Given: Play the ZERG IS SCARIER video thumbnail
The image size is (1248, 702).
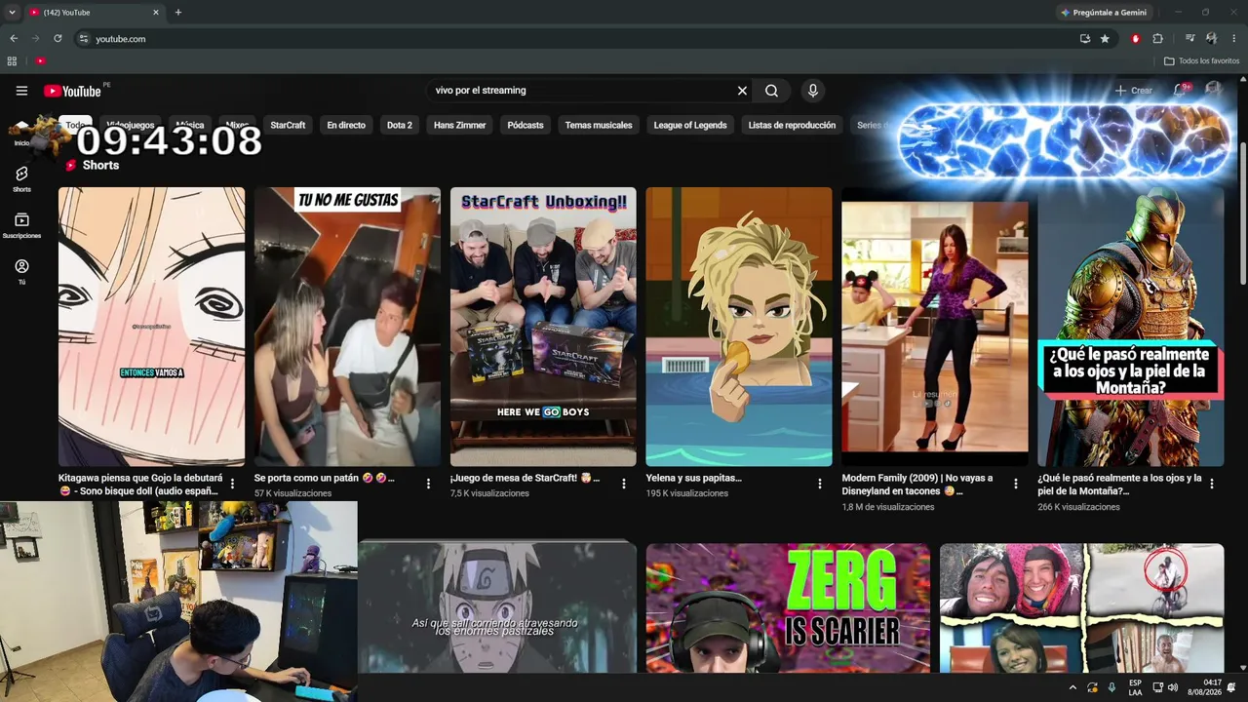Looking at the screenshot, I should 788,607.
